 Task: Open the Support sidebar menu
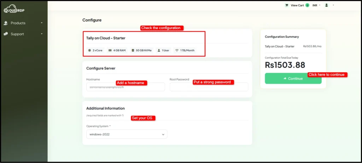(23, 34)
